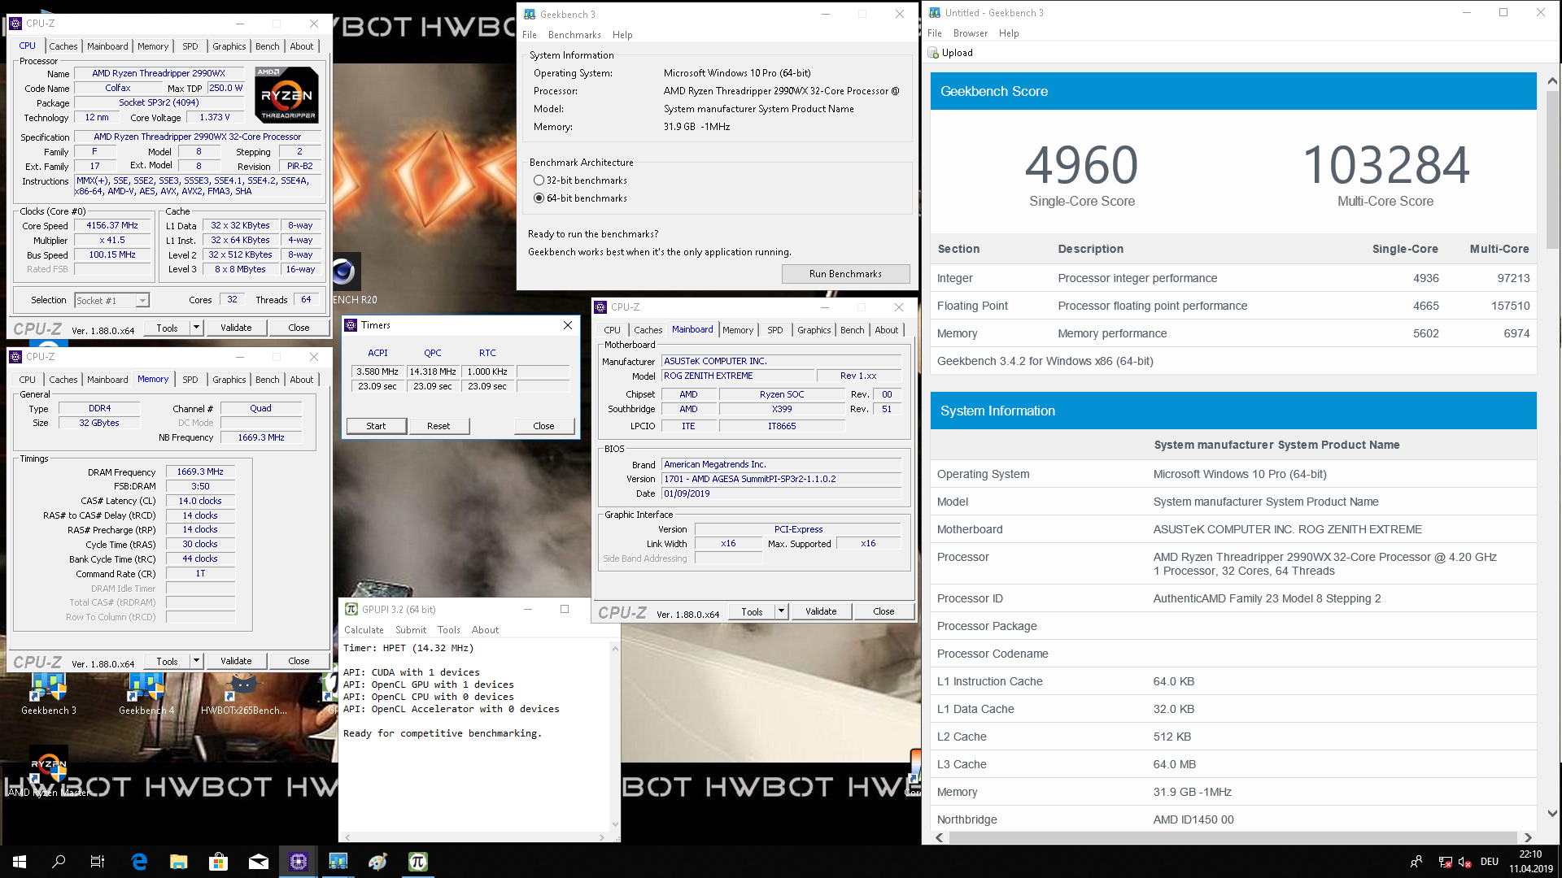Open Graphics tab in Mainboard CPU-Z window
This screenshot has width=1562, height=878.
(814, 330)
